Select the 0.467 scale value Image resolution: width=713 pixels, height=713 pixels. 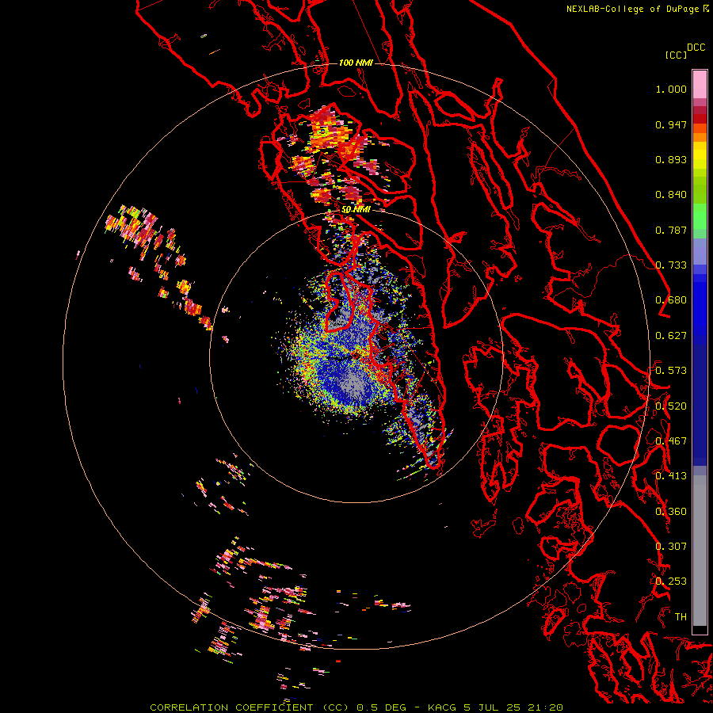point(671,441)
